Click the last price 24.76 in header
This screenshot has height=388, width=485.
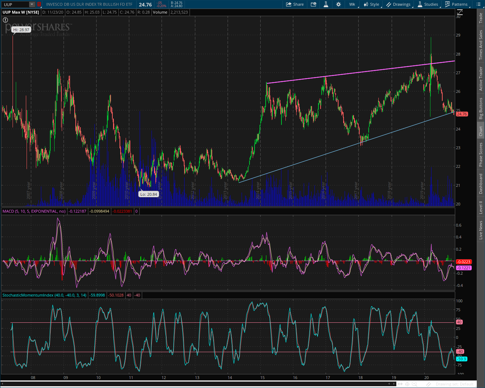coord(145,5)
